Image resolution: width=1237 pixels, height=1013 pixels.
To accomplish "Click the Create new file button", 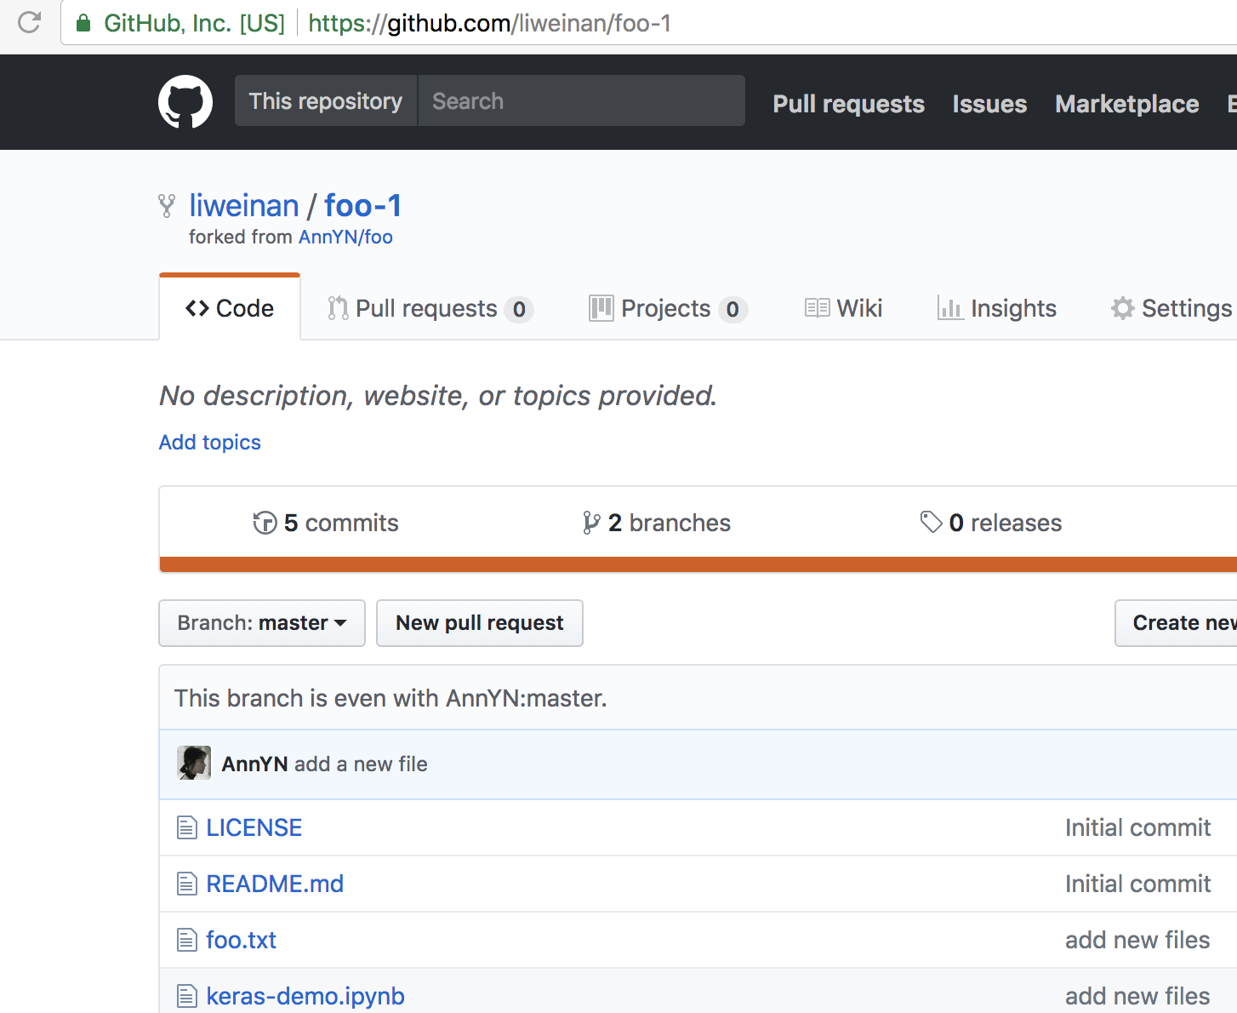I will tap(1177, 623).
